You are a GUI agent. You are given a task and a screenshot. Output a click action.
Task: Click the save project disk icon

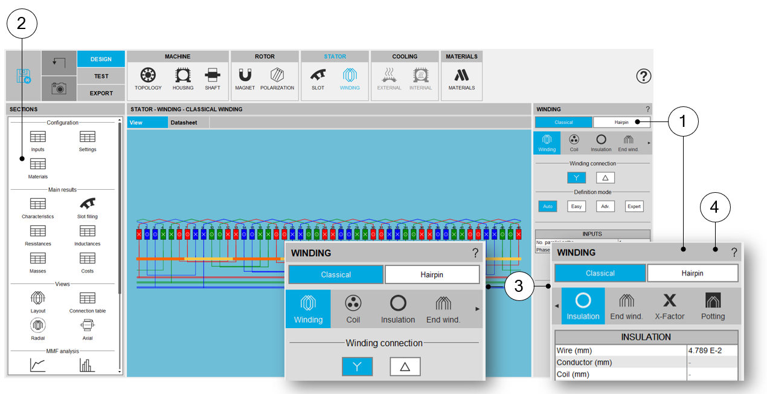pyautogui.click(x=24, y=76)
